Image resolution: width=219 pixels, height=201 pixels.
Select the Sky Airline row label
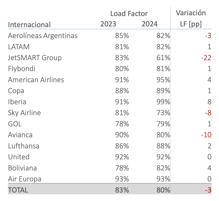click(x=24, y=113)
